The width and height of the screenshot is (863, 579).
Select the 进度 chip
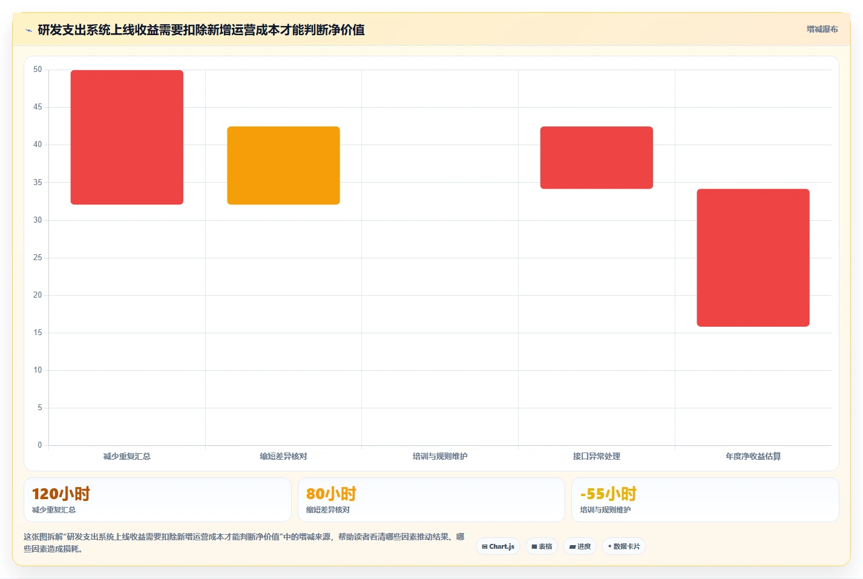[580, 546]
